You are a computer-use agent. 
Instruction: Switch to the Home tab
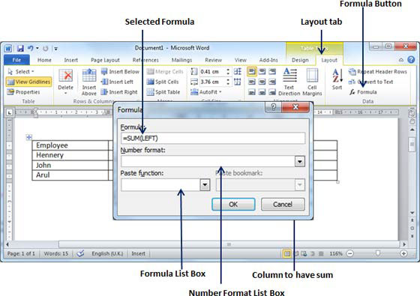coord(44,60)
